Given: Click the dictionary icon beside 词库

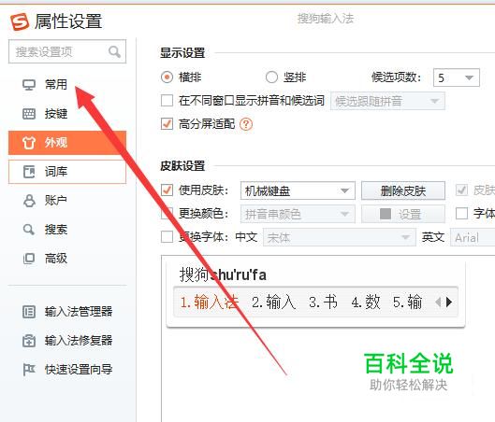Looking at the screenshot, I should (x=29, y=172).
